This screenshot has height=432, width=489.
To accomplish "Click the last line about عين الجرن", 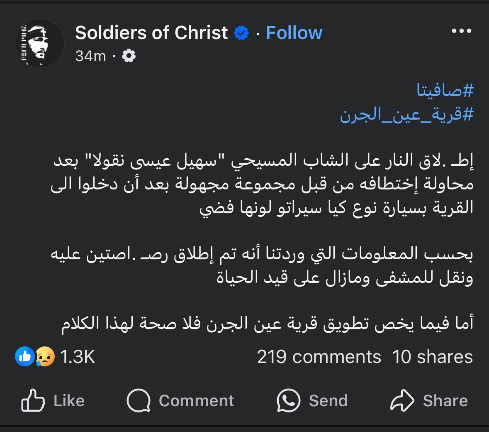I will point(267,324).
